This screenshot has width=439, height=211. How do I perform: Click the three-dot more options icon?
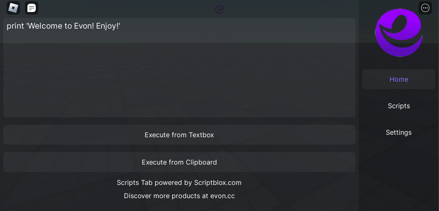425,8
